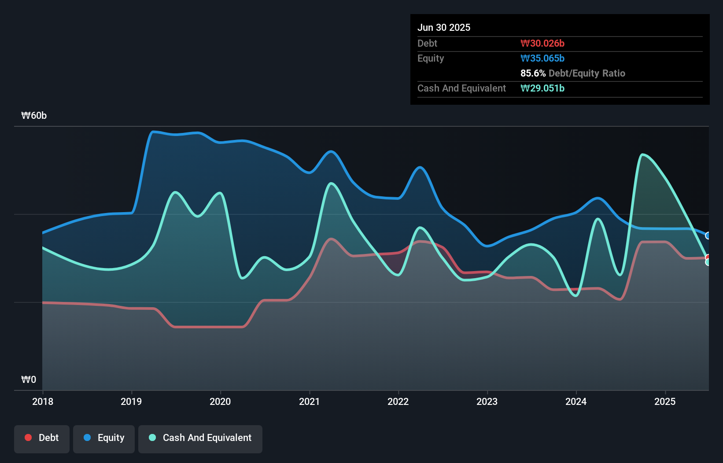
Task: Click the red Debt legend dot
Action: (27, 437)
